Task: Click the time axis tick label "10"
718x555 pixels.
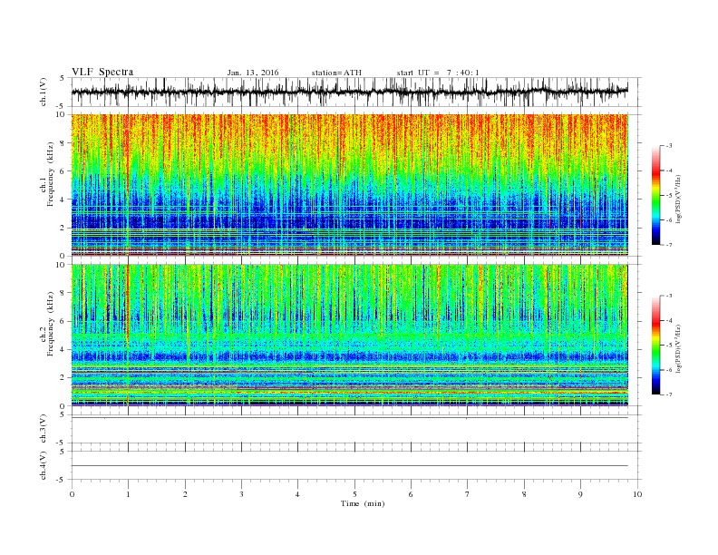Action: click(637, 494)
